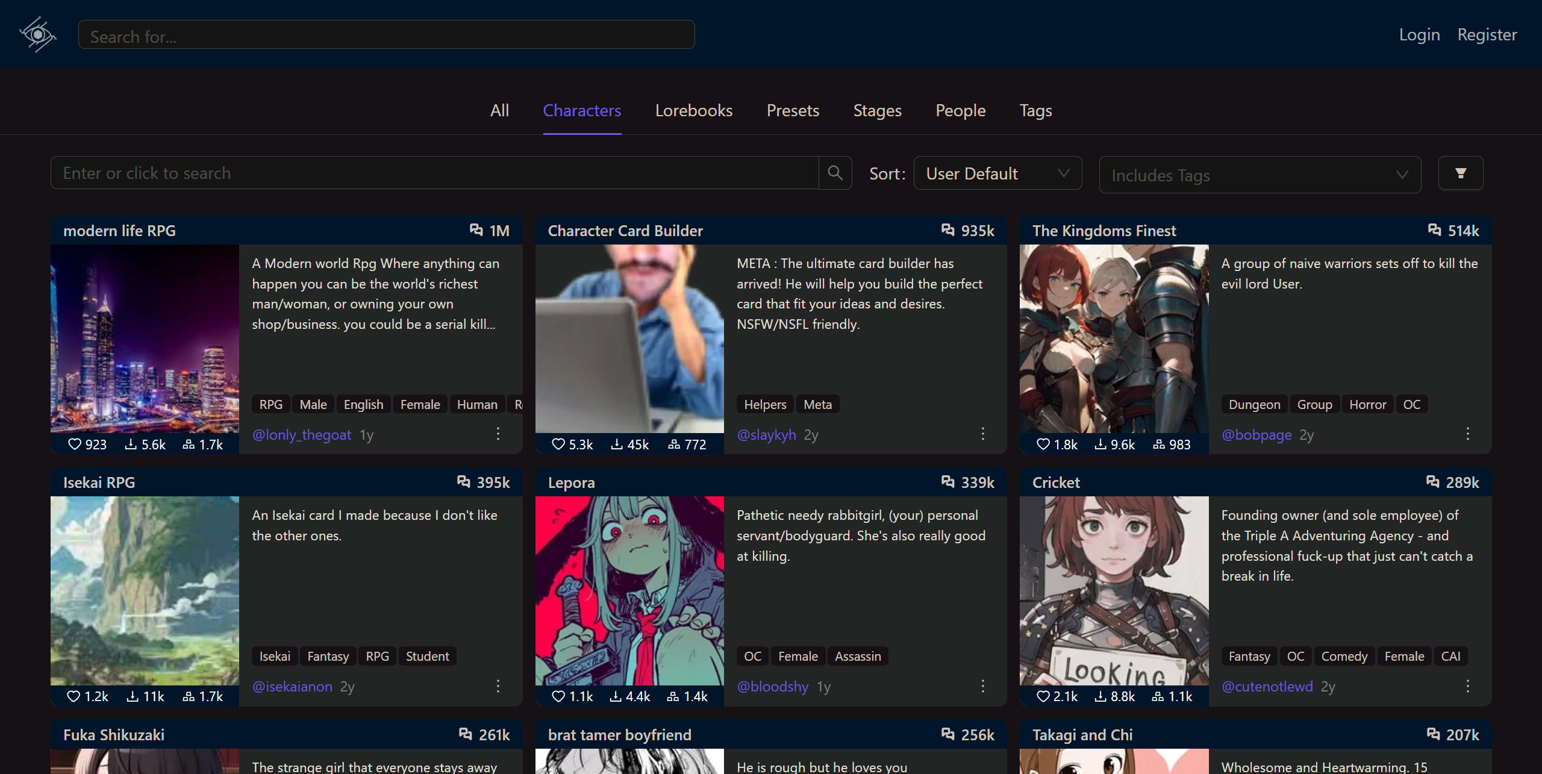Click the fork count icon on The Kingdoms Finest

pos(1160,445)
